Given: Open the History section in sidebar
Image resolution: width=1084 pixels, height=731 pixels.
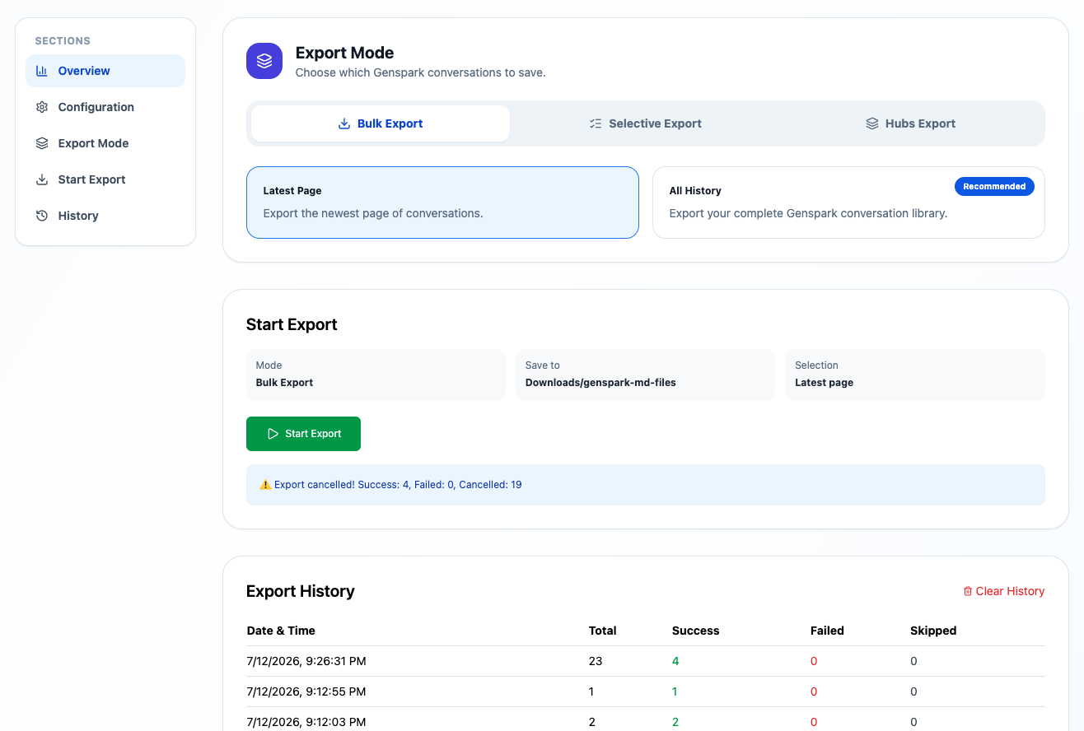Looking at the screenshot, I should (x=105, y=216).
